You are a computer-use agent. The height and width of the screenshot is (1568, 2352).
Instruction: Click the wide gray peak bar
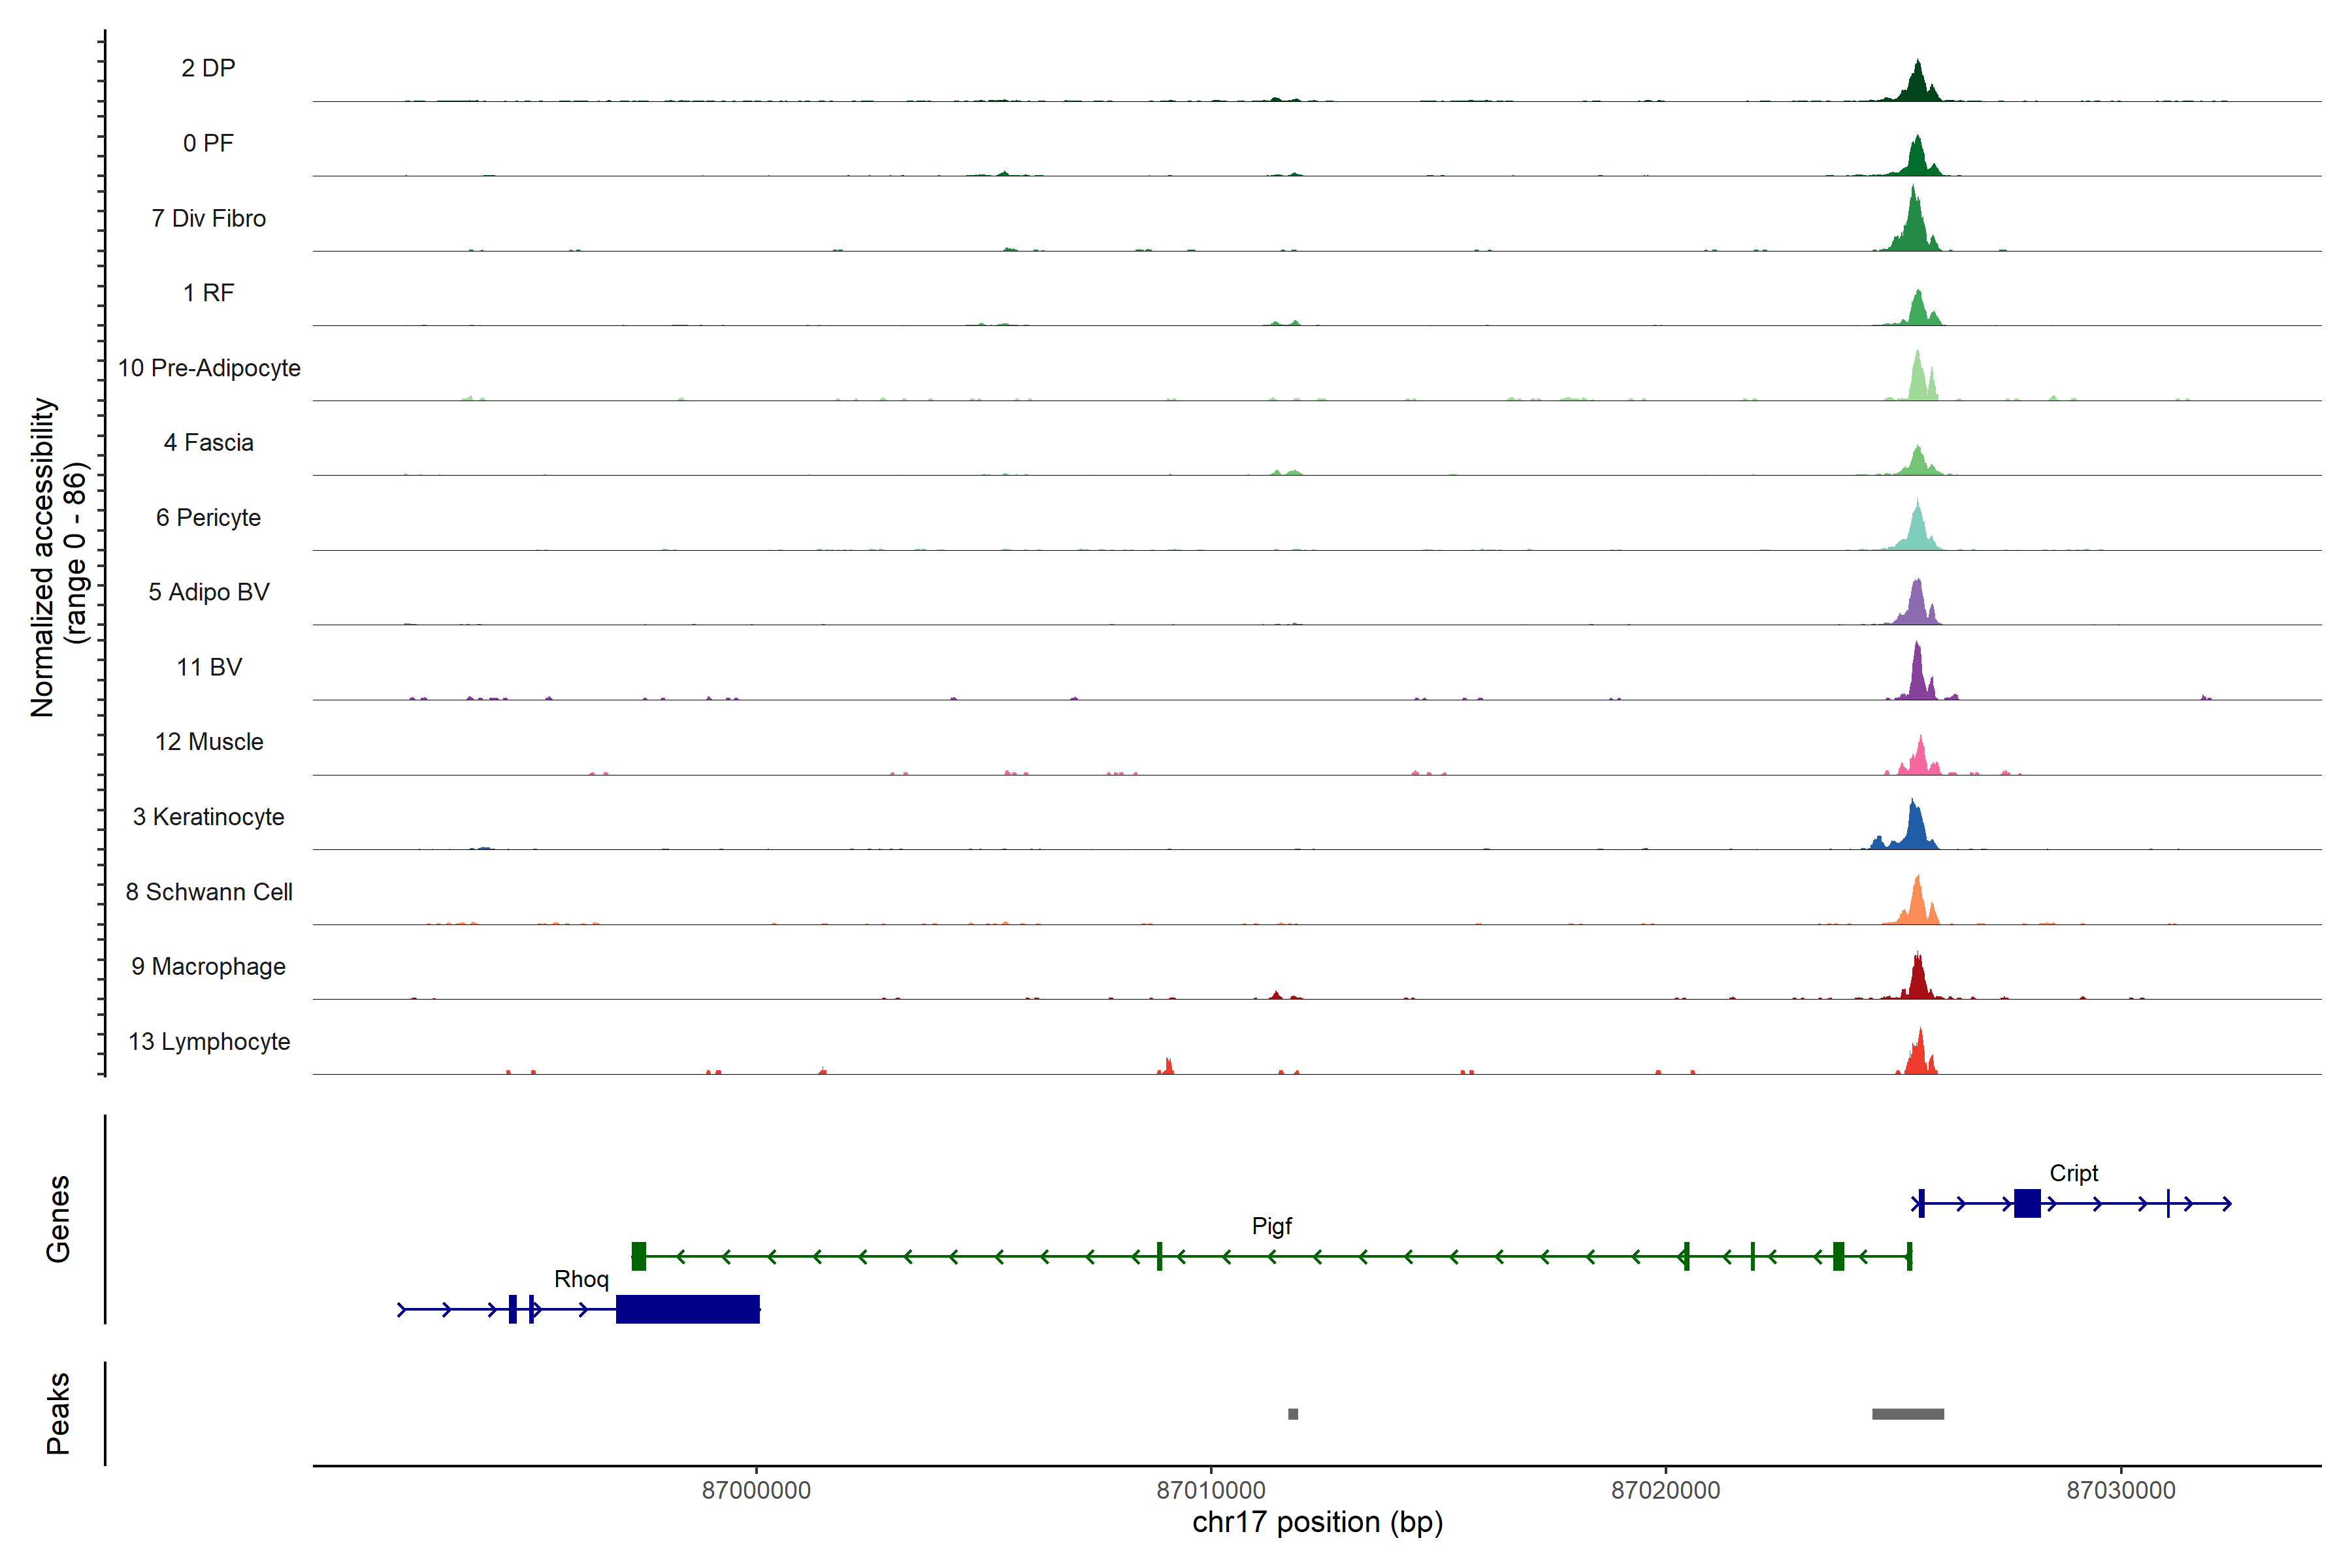[x=1908, y=1414]
